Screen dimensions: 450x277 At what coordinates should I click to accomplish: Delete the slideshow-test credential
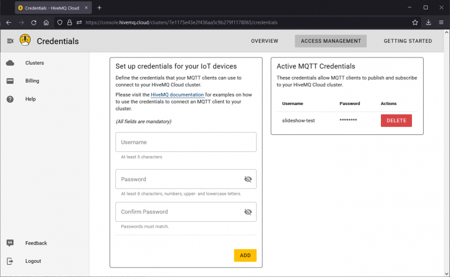(x=396, y=120)
